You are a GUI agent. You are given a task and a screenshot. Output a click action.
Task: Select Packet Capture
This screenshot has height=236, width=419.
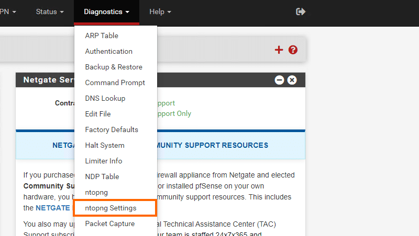110,223
